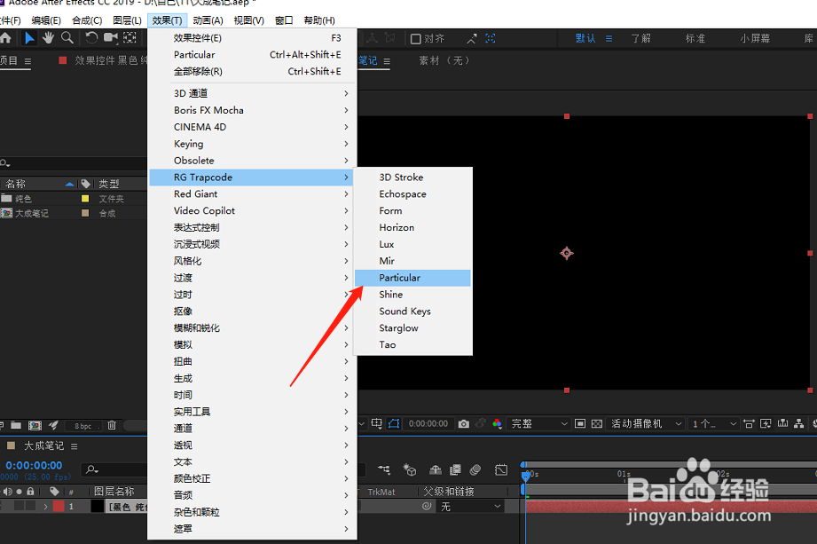Click the new folder icon in the Project panel
This screenshot has height=544, width=817.
16,425
